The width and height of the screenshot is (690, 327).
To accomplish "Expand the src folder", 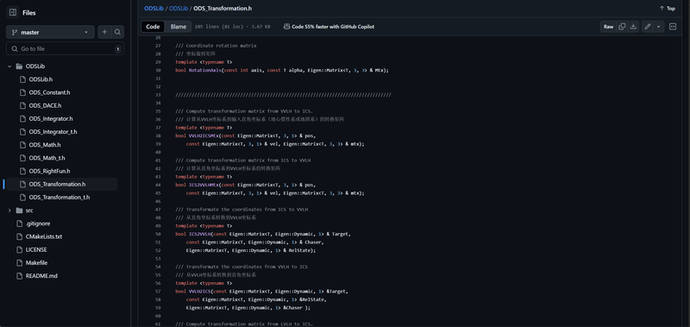I will click(x=9, y=211).
